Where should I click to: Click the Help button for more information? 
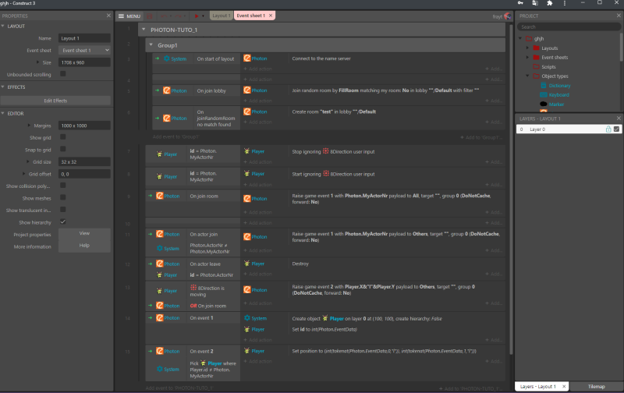[x=84, y=246]
